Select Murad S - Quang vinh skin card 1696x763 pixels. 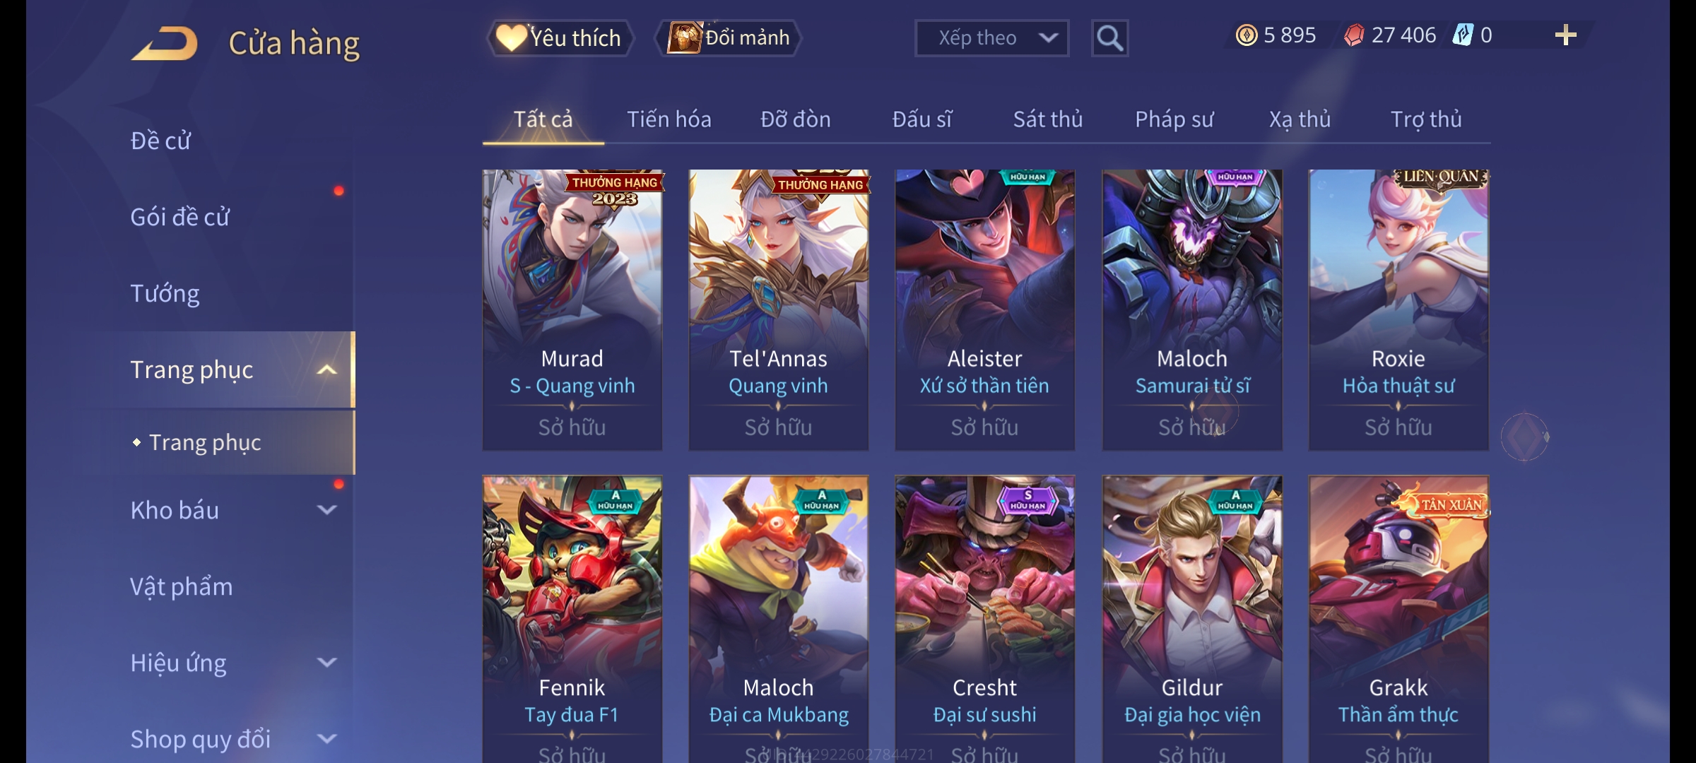(572, 310)
